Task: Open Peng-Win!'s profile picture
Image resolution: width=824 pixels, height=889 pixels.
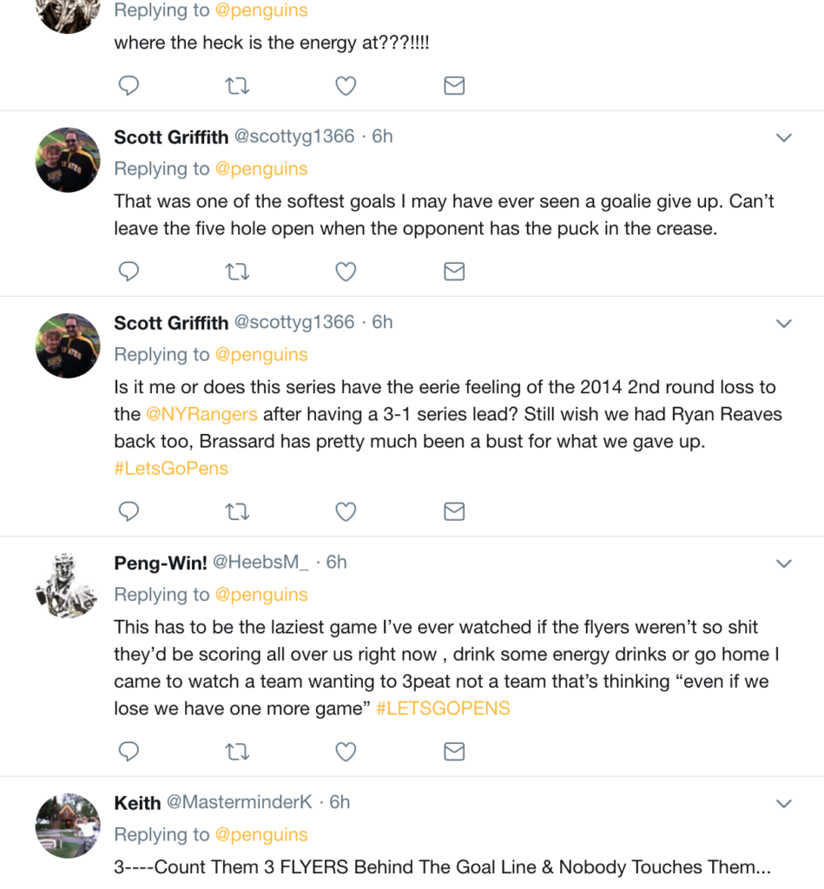Action: pos(68,586)
